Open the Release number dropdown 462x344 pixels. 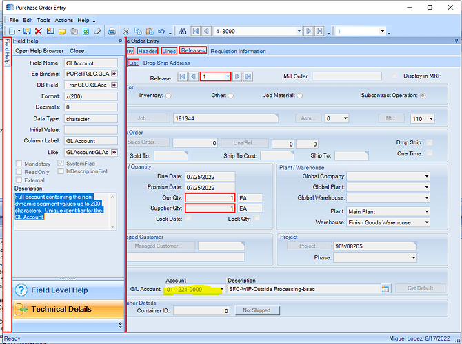[x=228, y=77]
